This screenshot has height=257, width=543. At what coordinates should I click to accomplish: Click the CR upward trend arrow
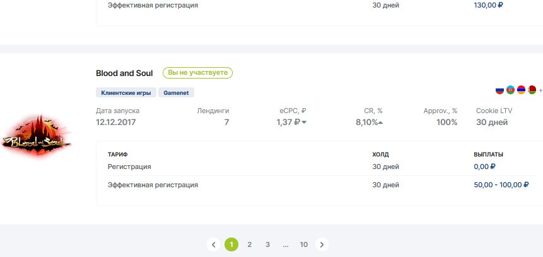tap(381, 123)
